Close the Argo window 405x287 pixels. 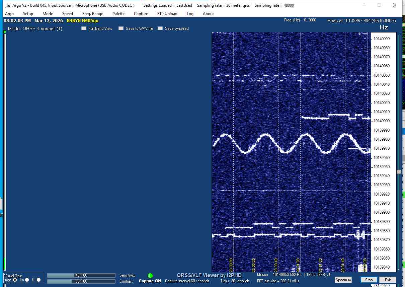pyautogui.click(x=395, y=5)
